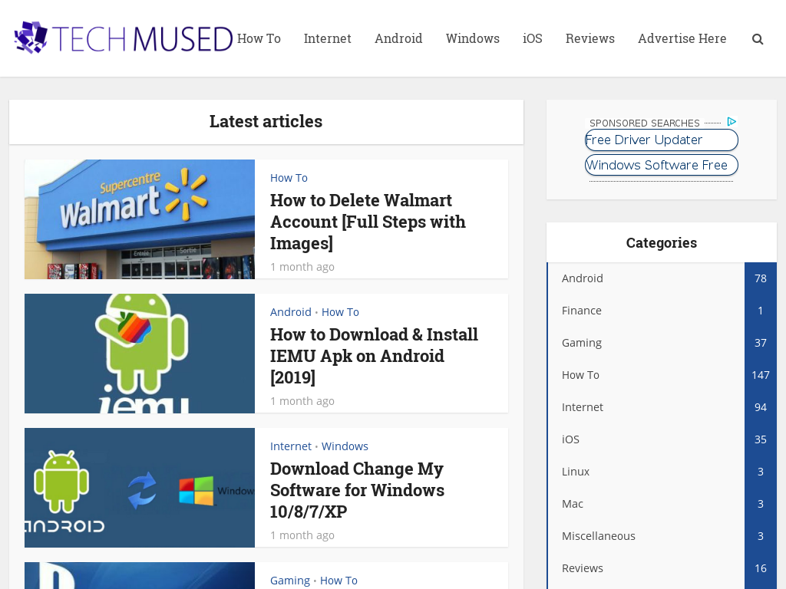Open the iOS menu item
786x589 pixels.
tap(533, 38)
